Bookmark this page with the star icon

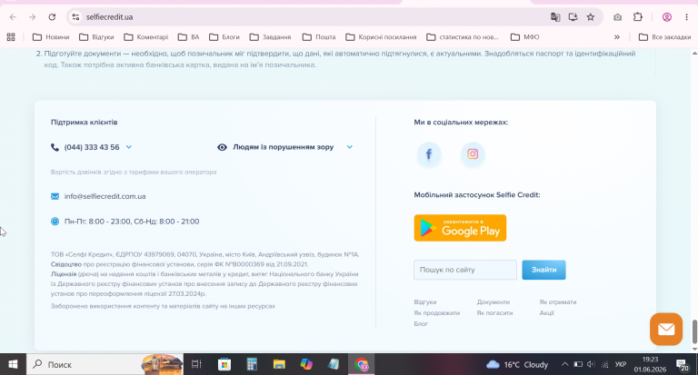pyautogui.click(x=590, y=17)
